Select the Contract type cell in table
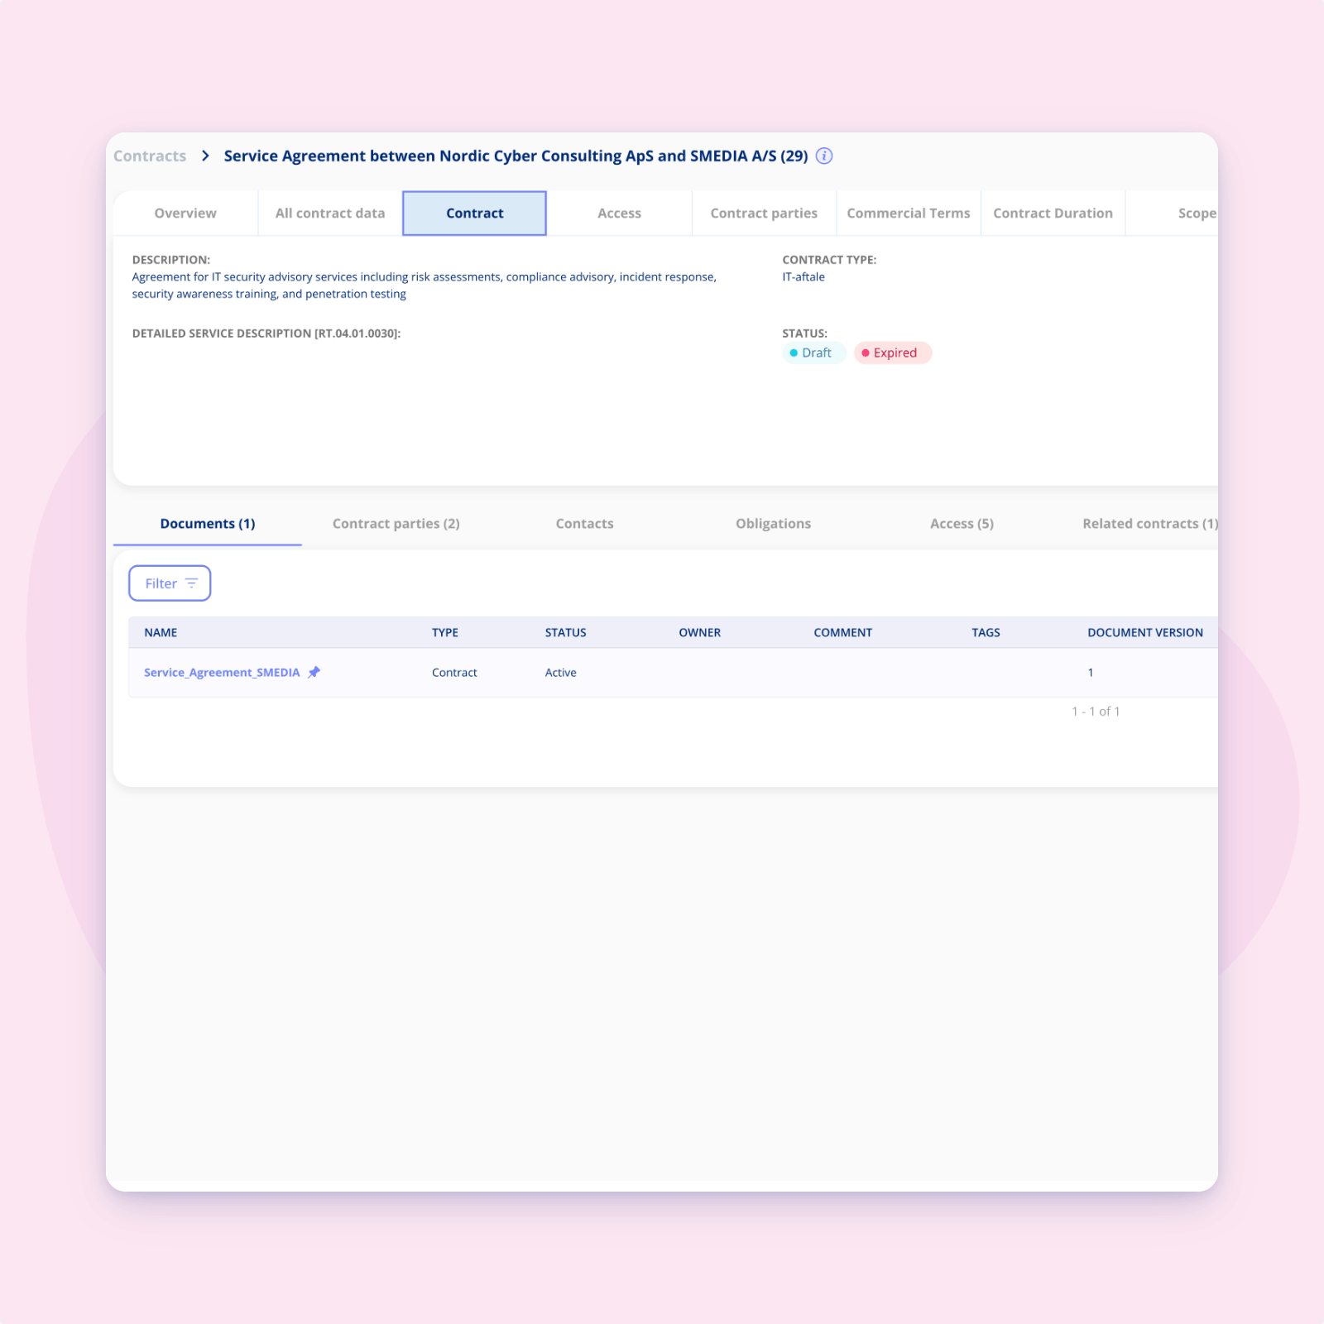The height and width of the screenshot is (1324, 1324). click(x=454, y=673)
